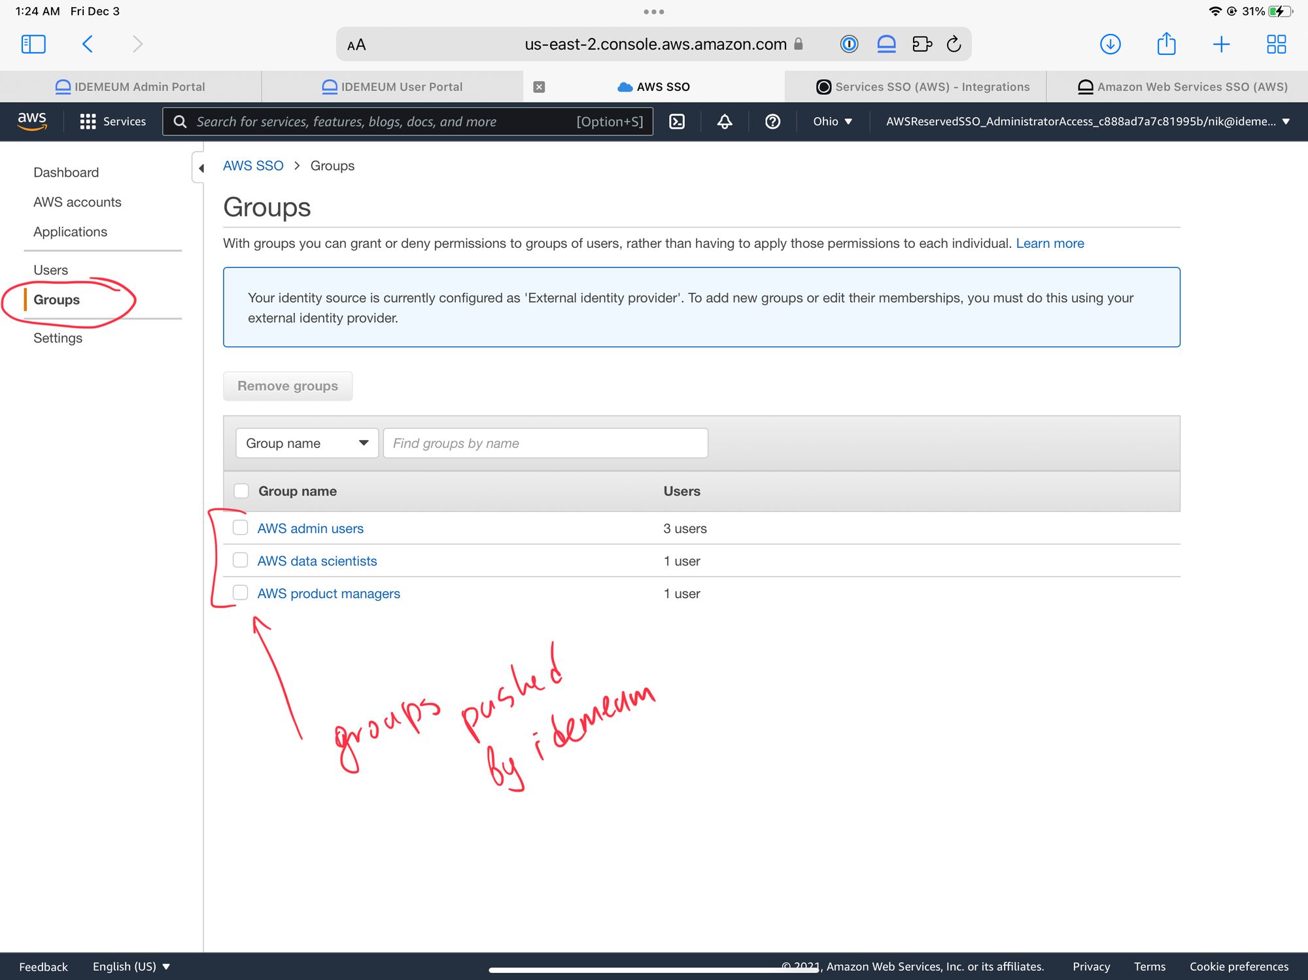
Task: Open the 1Password extension icon
Action: [849, 44]
